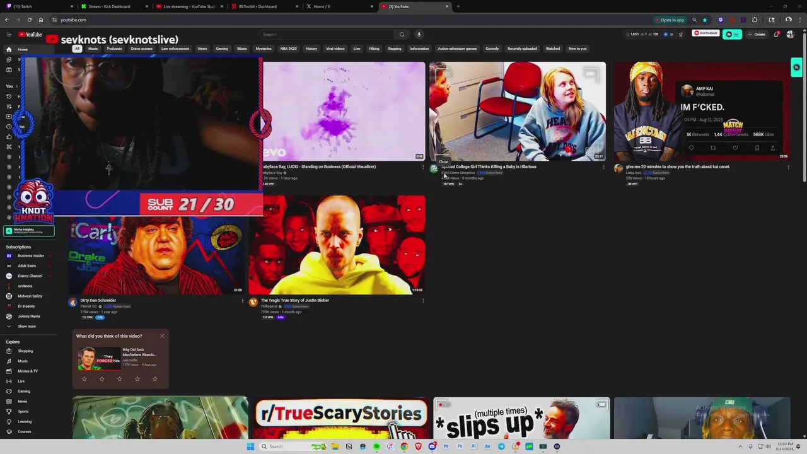Open Live in the Explore list
Viewport: 807px width, 454px height.
pyautogui.click(x=21, y=381)
